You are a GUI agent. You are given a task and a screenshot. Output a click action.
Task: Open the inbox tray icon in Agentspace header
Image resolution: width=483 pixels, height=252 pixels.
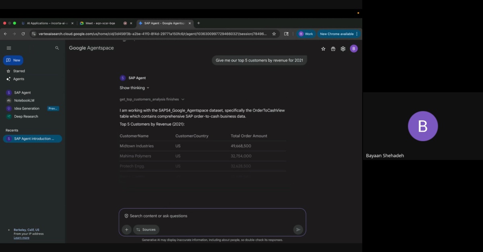pos(333,49)
